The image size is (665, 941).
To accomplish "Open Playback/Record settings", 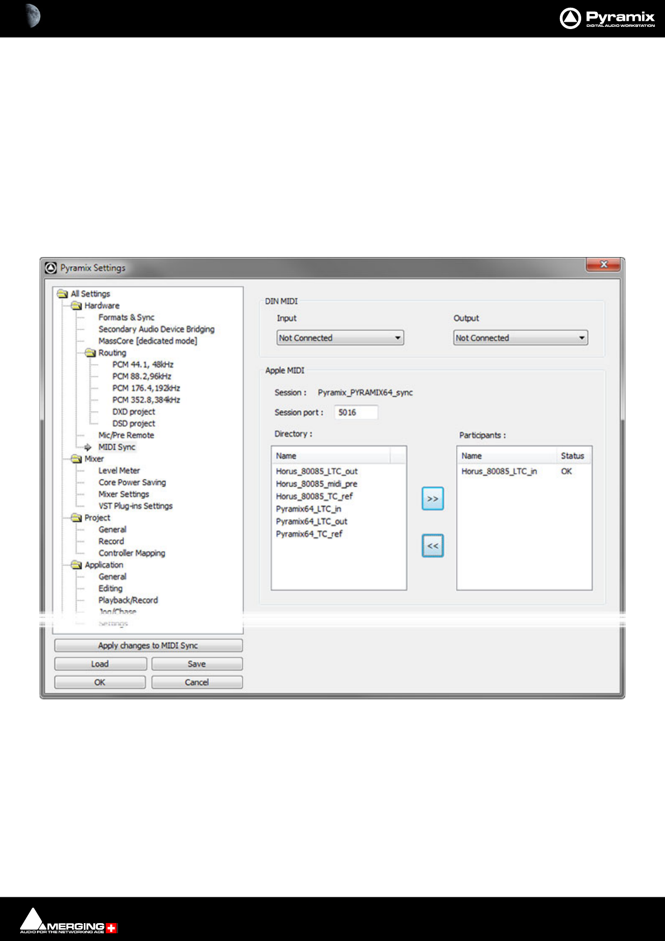I will click(x=129, y=600).
